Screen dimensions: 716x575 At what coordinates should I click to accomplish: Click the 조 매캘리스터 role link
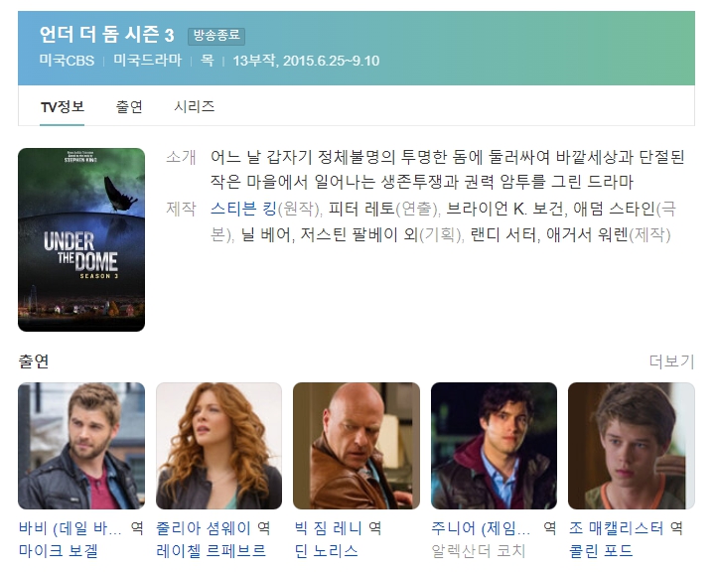(x=616, y=528)
